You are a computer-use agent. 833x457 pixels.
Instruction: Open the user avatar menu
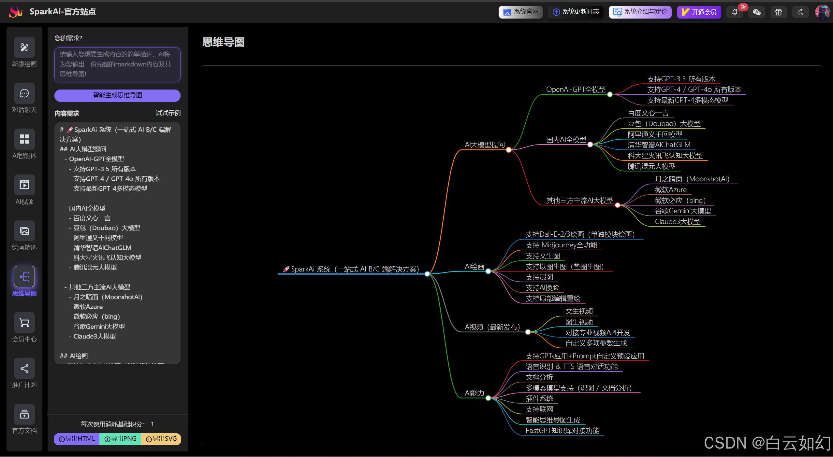coord(822,12)
